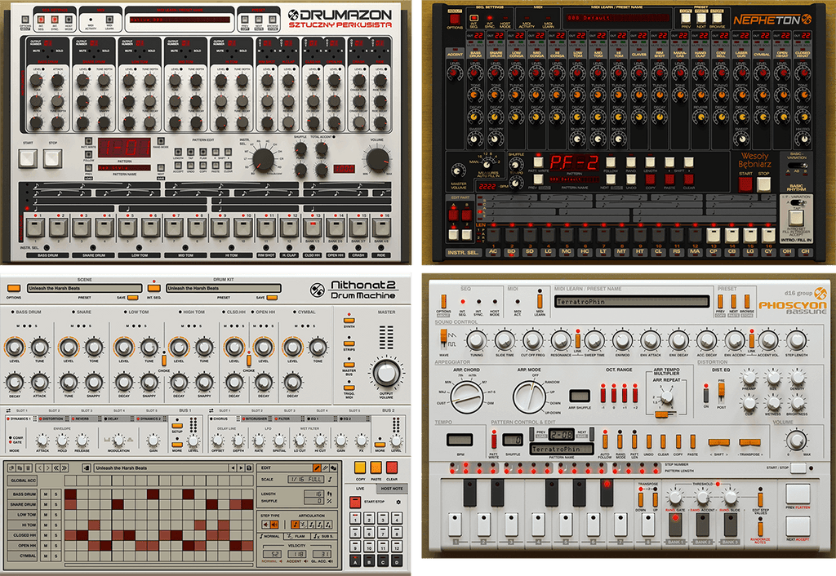Mute the Bass Drum row in Nithonat's sequencer
Viewport: 836px width, 576px height.
click(46, 494)
